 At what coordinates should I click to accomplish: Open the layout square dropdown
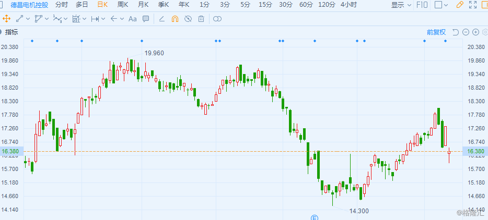click(x=441, y=5)
